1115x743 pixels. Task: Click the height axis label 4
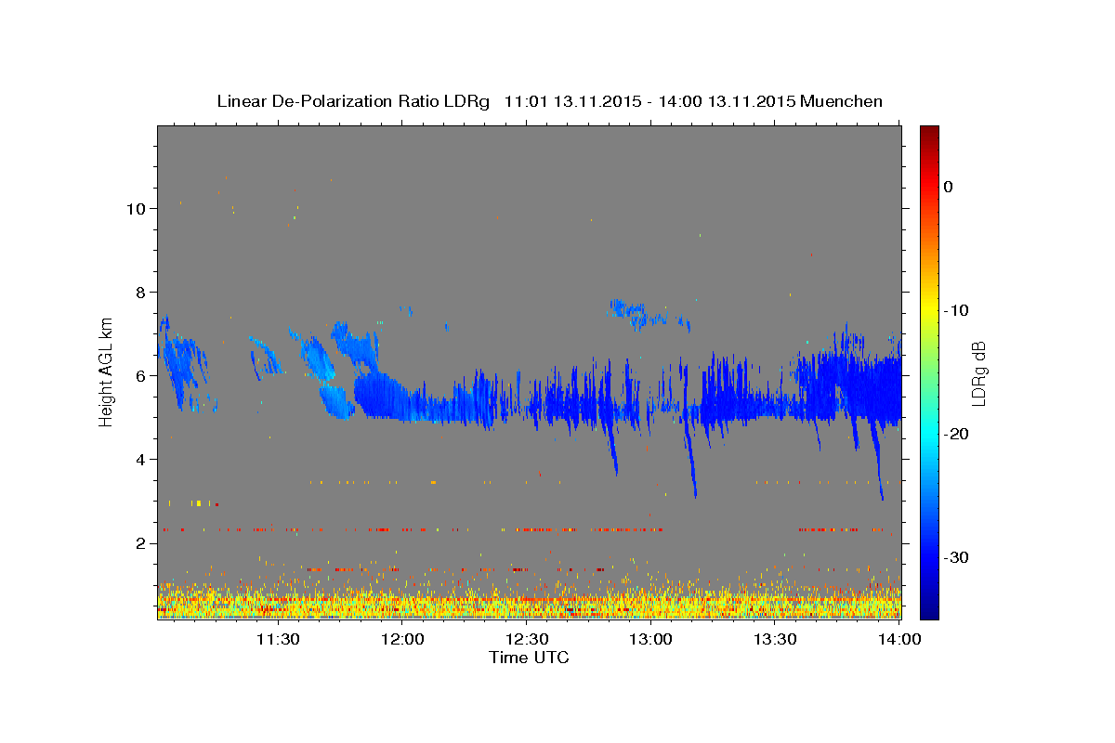[x=140, y=460]
